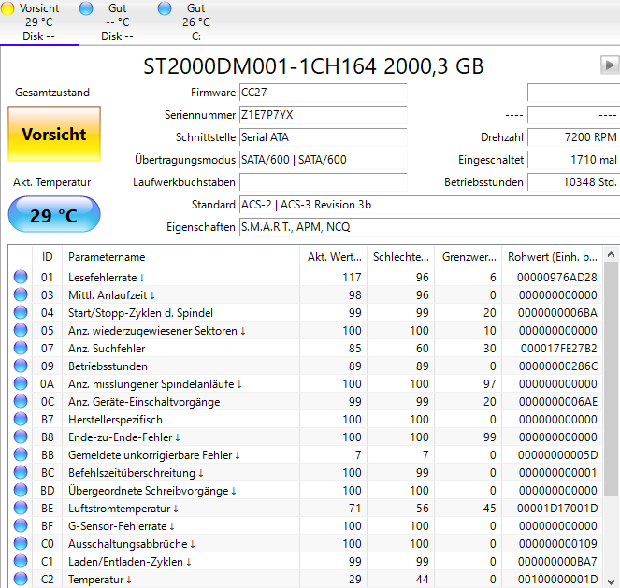
Task: Select 'Luftstromtemperatur' parameter text
Action: click(123, 509)
